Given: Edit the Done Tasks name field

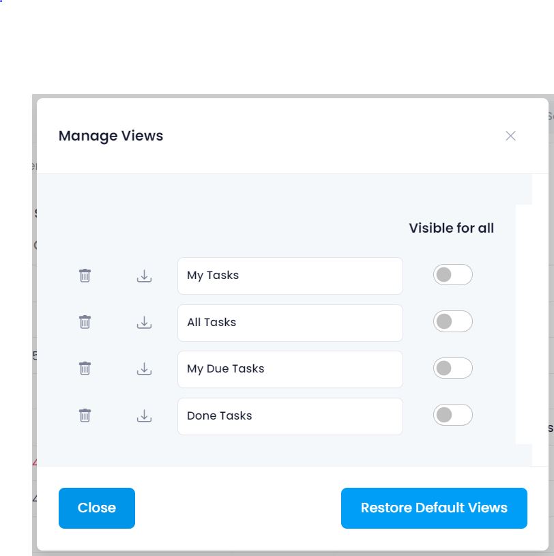Looking at the screenshot, I should point(290,416).
